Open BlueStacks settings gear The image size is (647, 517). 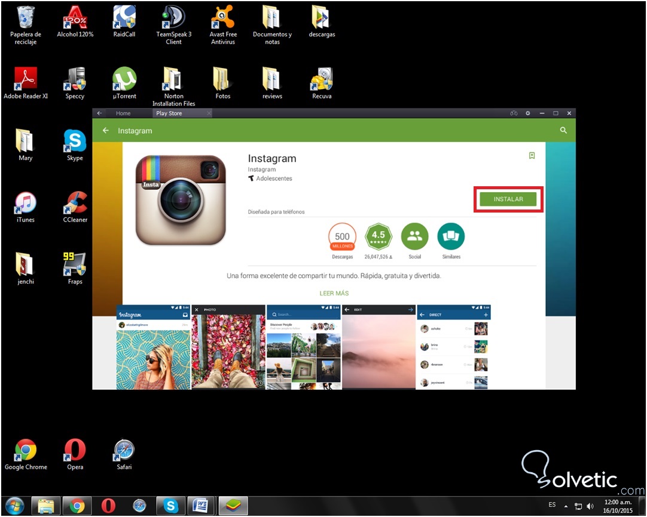[x=528, y=113]
